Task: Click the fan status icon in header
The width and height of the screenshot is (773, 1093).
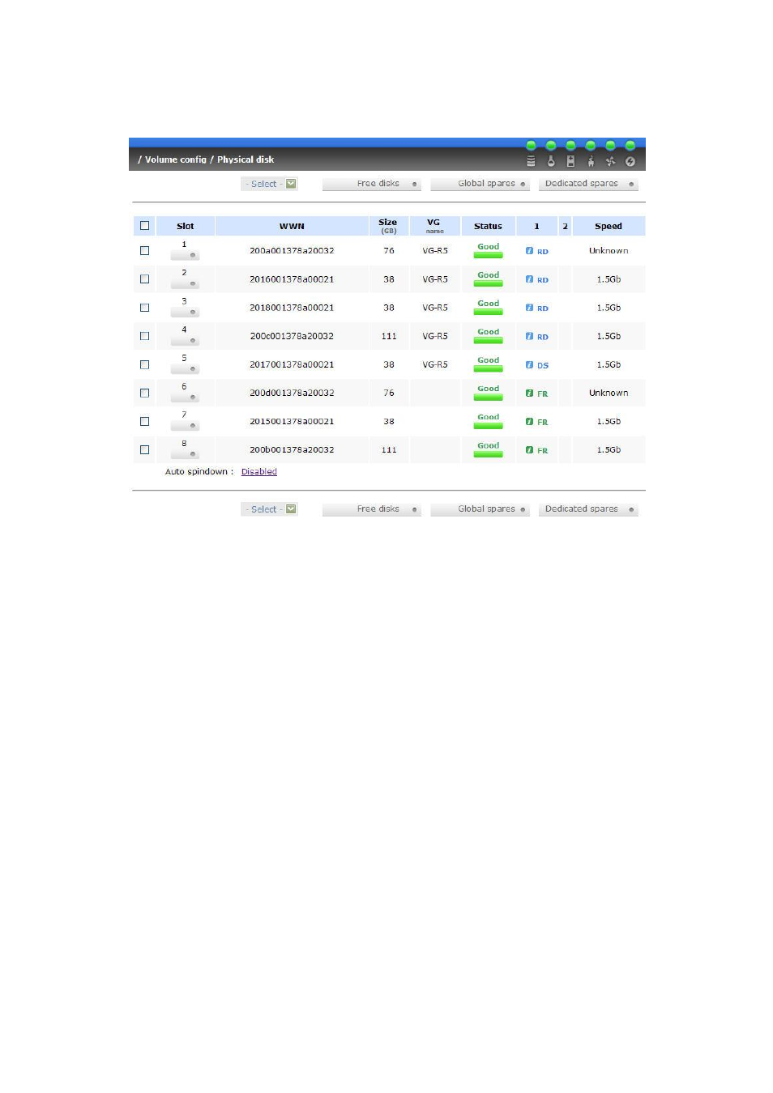Action: (610, 161)
